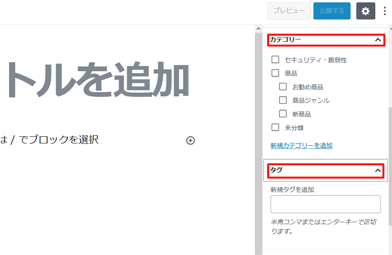
Task: Click the タグ panel heading text
Action: click(276, 170)
